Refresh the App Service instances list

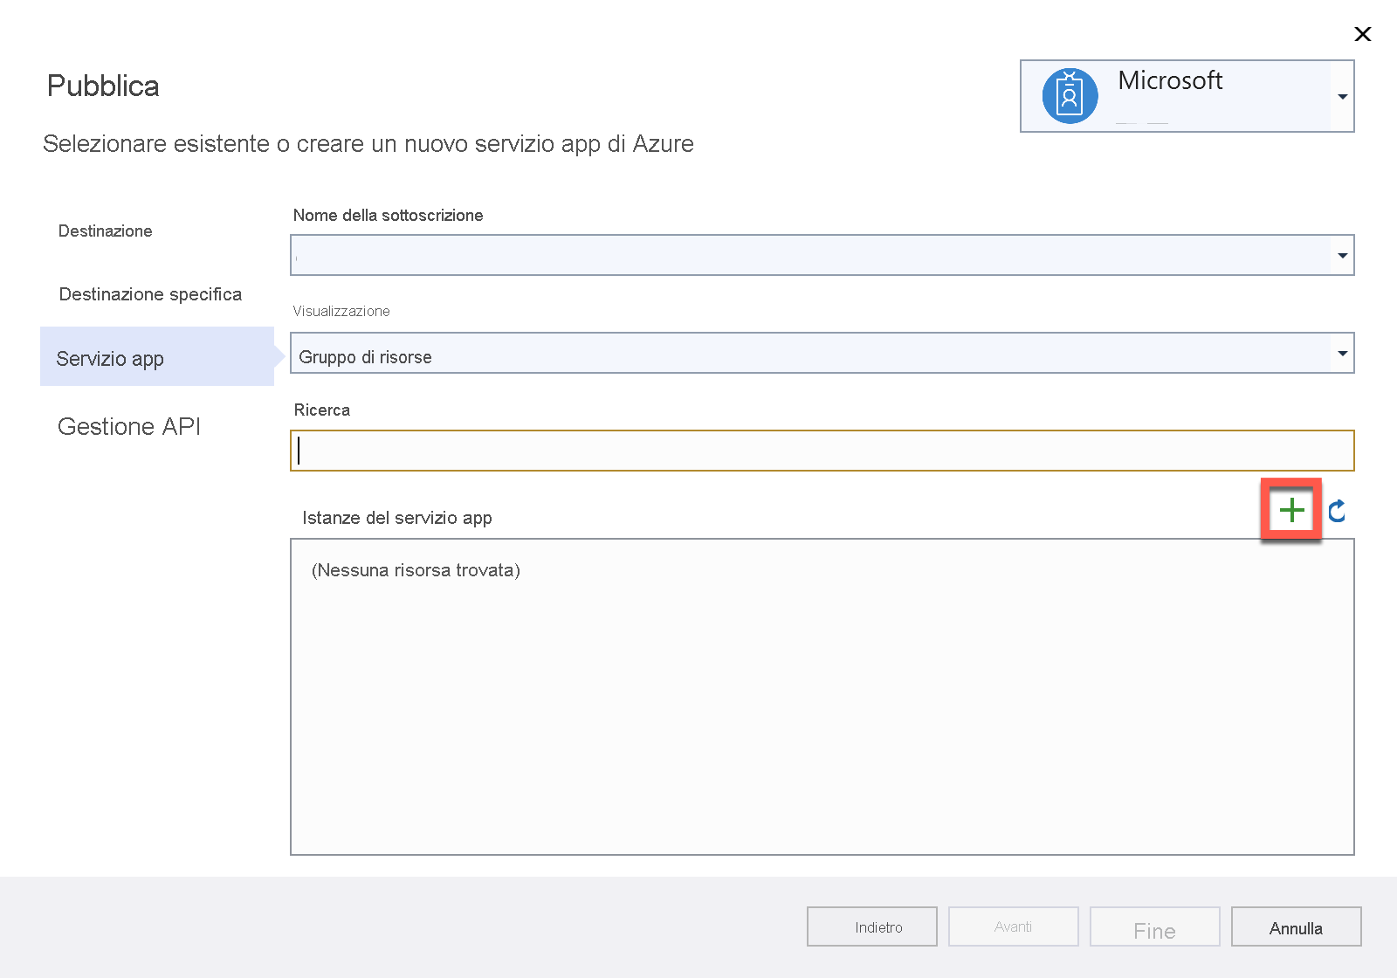(1337, 511)
